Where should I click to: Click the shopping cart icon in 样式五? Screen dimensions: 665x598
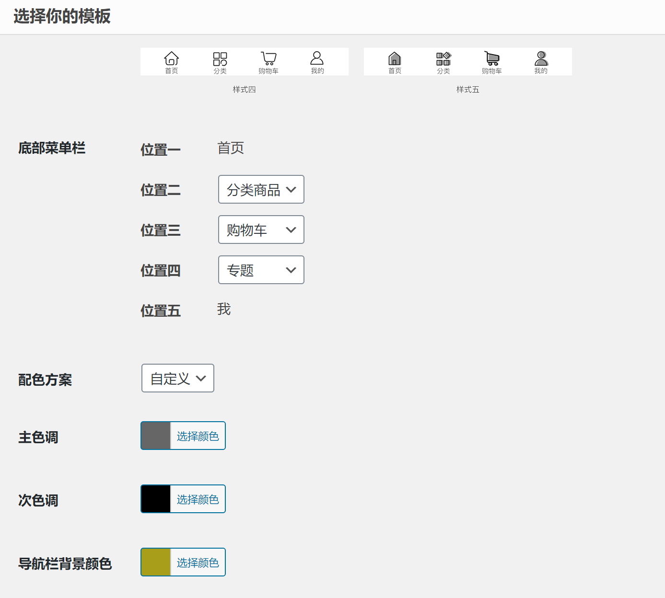pyautogui.click(x=492, y=58)
